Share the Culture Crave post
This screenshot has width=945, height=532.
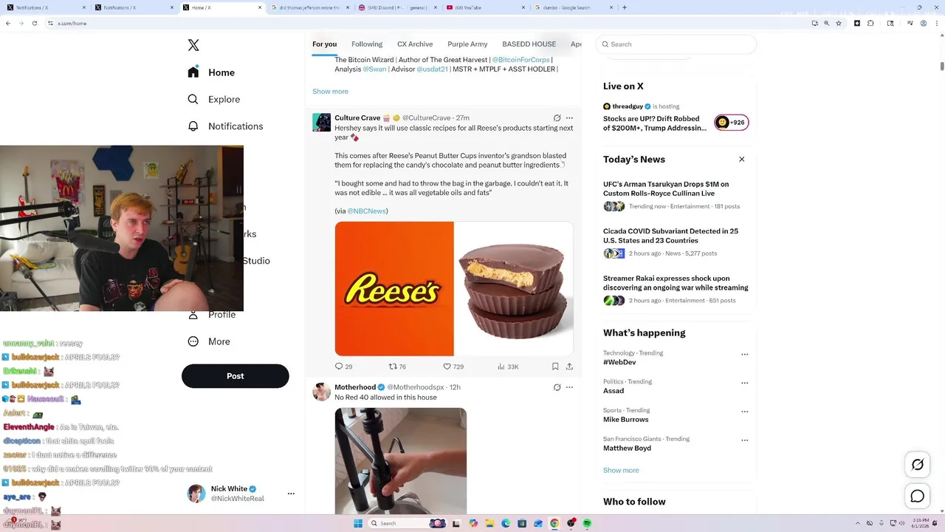pos(569,366)
